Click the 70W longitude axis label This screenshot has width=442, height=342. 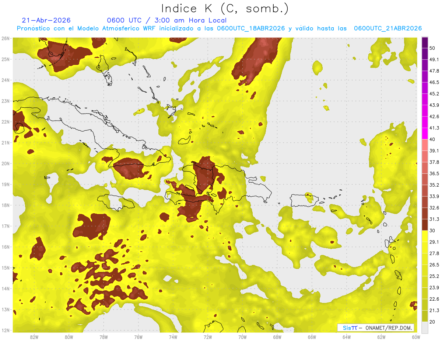242,337
